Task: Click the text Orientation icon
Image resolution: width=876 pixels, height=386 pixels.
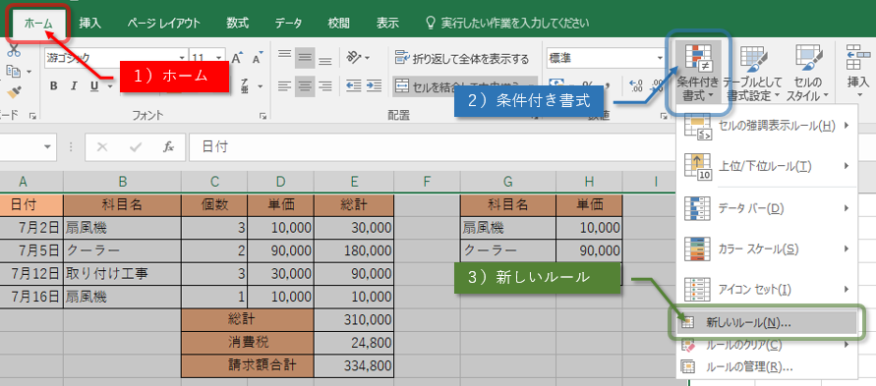Action: 354,57
